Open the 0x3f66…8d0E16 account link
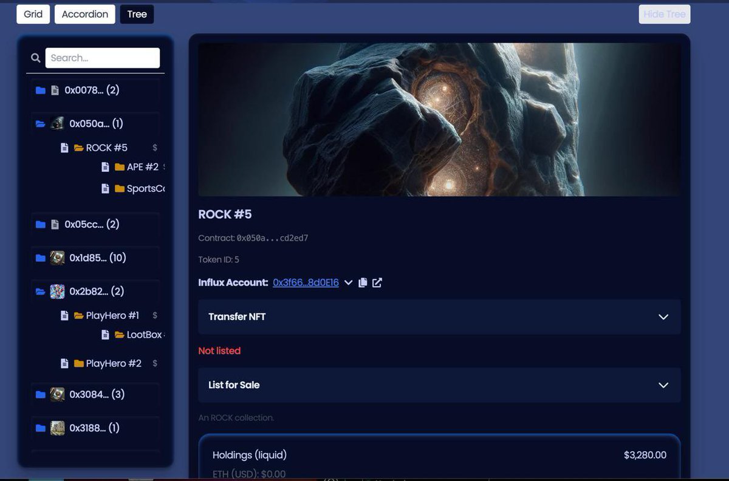Image resolution: width=729 pixels, height=481 pixels. coord(306,282)
